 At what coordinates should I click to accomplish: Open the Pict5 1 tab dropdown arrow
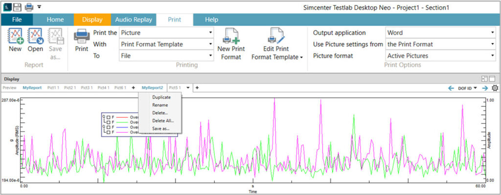click(188, 88)
